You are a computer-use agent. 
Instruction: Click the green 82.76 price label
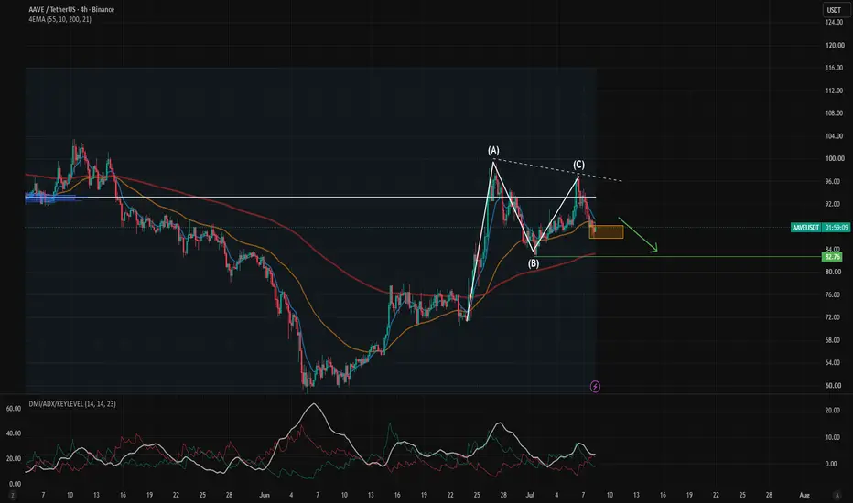tap(832, 257)
